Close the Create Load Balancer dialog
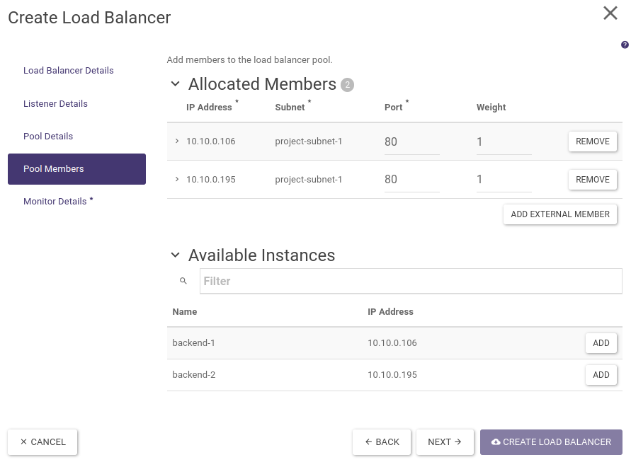 click(x=610, y=13)
